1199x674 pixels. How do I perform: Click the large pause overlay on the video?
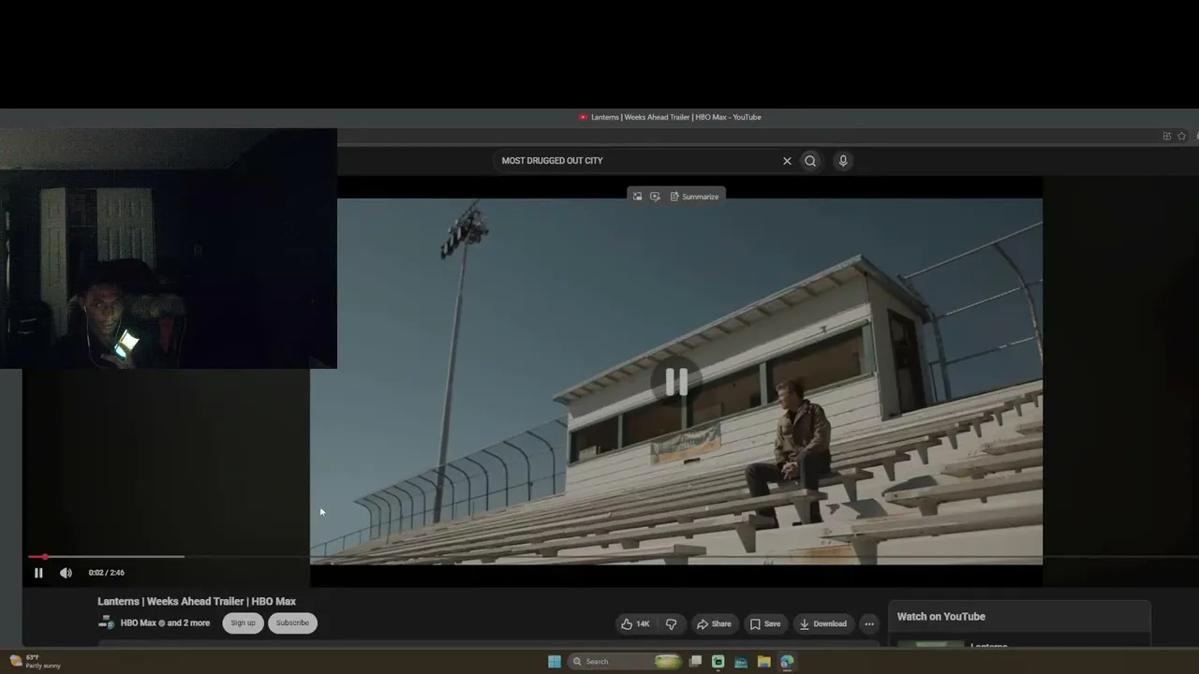[x=676, y=381]
